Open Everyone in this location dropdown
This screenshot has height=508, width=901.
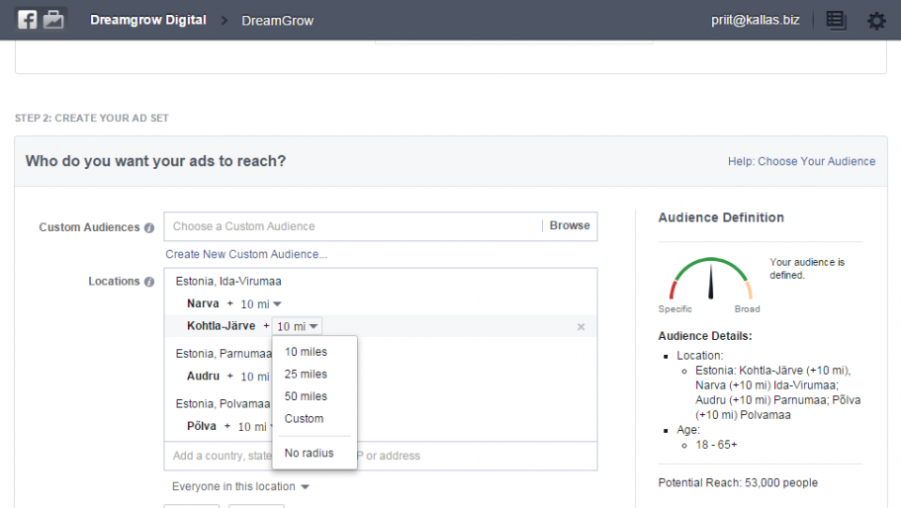[240, 486]
